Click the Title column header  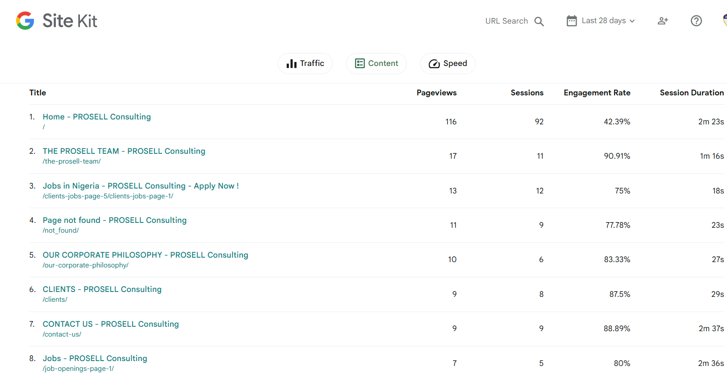coord(38,93)
